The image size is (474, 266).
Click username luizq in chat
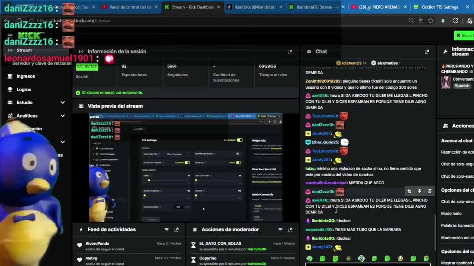pyautogui.click(x=310, y=168)
